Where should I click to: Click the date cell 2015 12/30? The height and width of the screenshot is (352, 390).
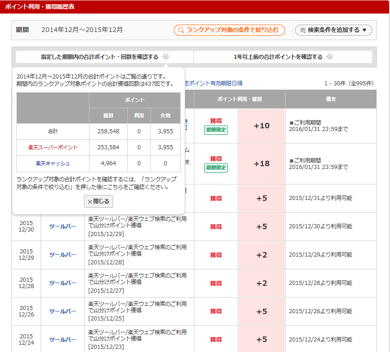click(26, 226)
